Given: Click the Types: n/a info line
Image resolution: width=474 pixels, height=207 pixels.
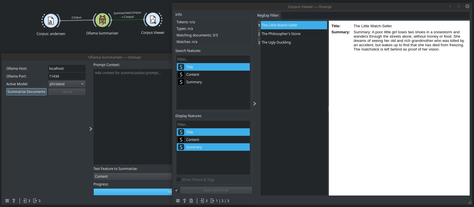Looking at the screenshot, I should click(x=185, y=28).
